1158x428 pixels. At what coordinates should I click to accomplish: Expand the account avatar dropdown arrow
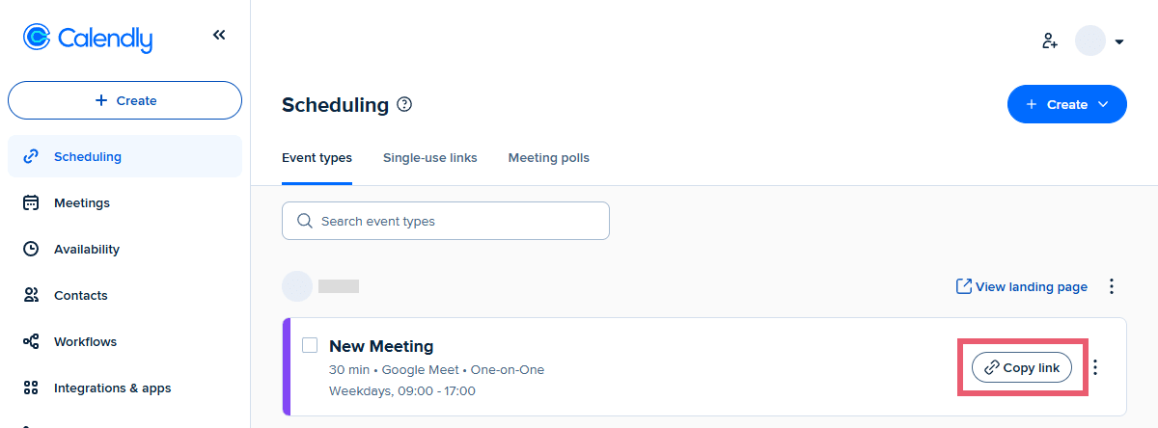coord(1119,41)
